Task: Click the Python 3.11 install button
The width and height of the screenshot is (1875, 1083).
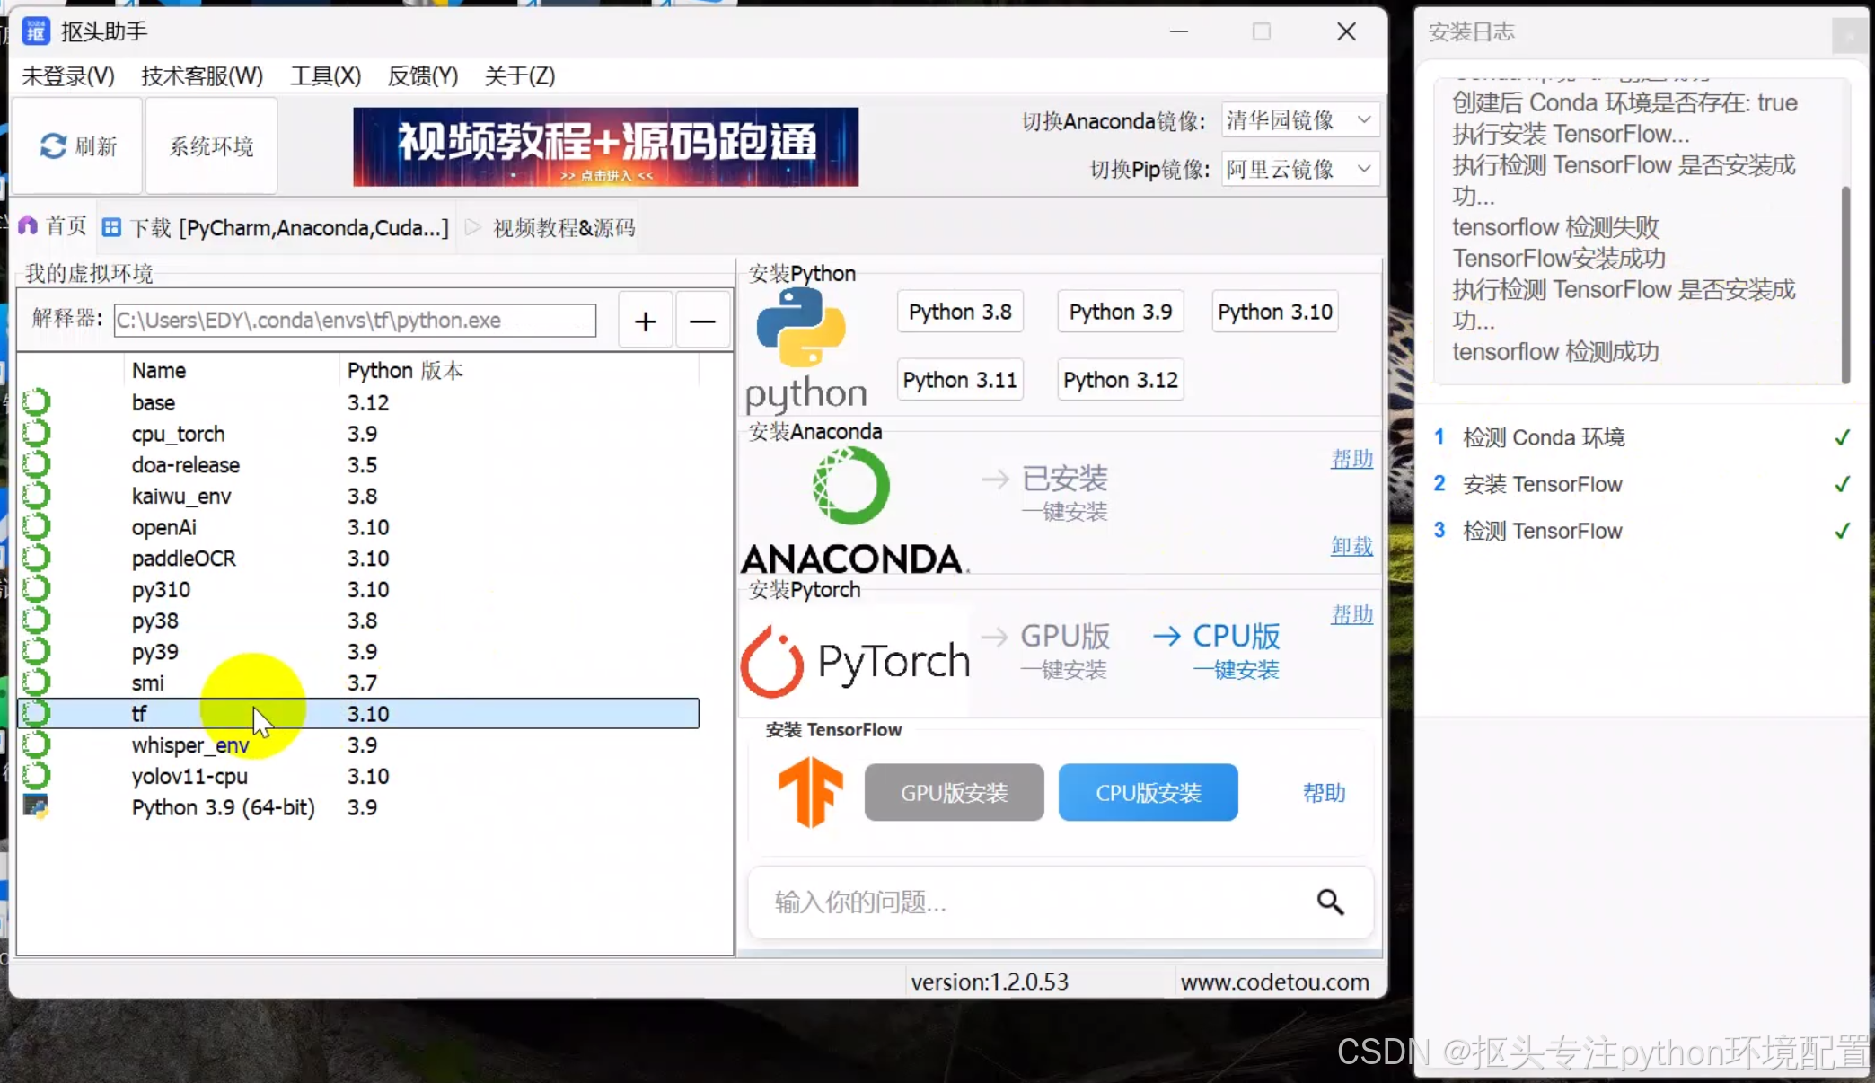Action: point(959,380)
